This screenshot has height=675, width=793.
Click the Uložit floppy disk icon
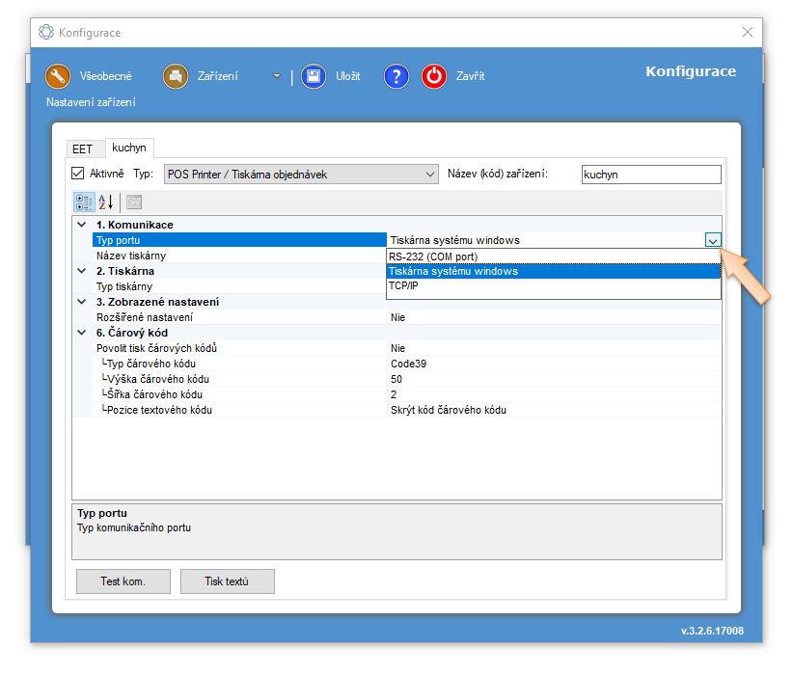314,76
